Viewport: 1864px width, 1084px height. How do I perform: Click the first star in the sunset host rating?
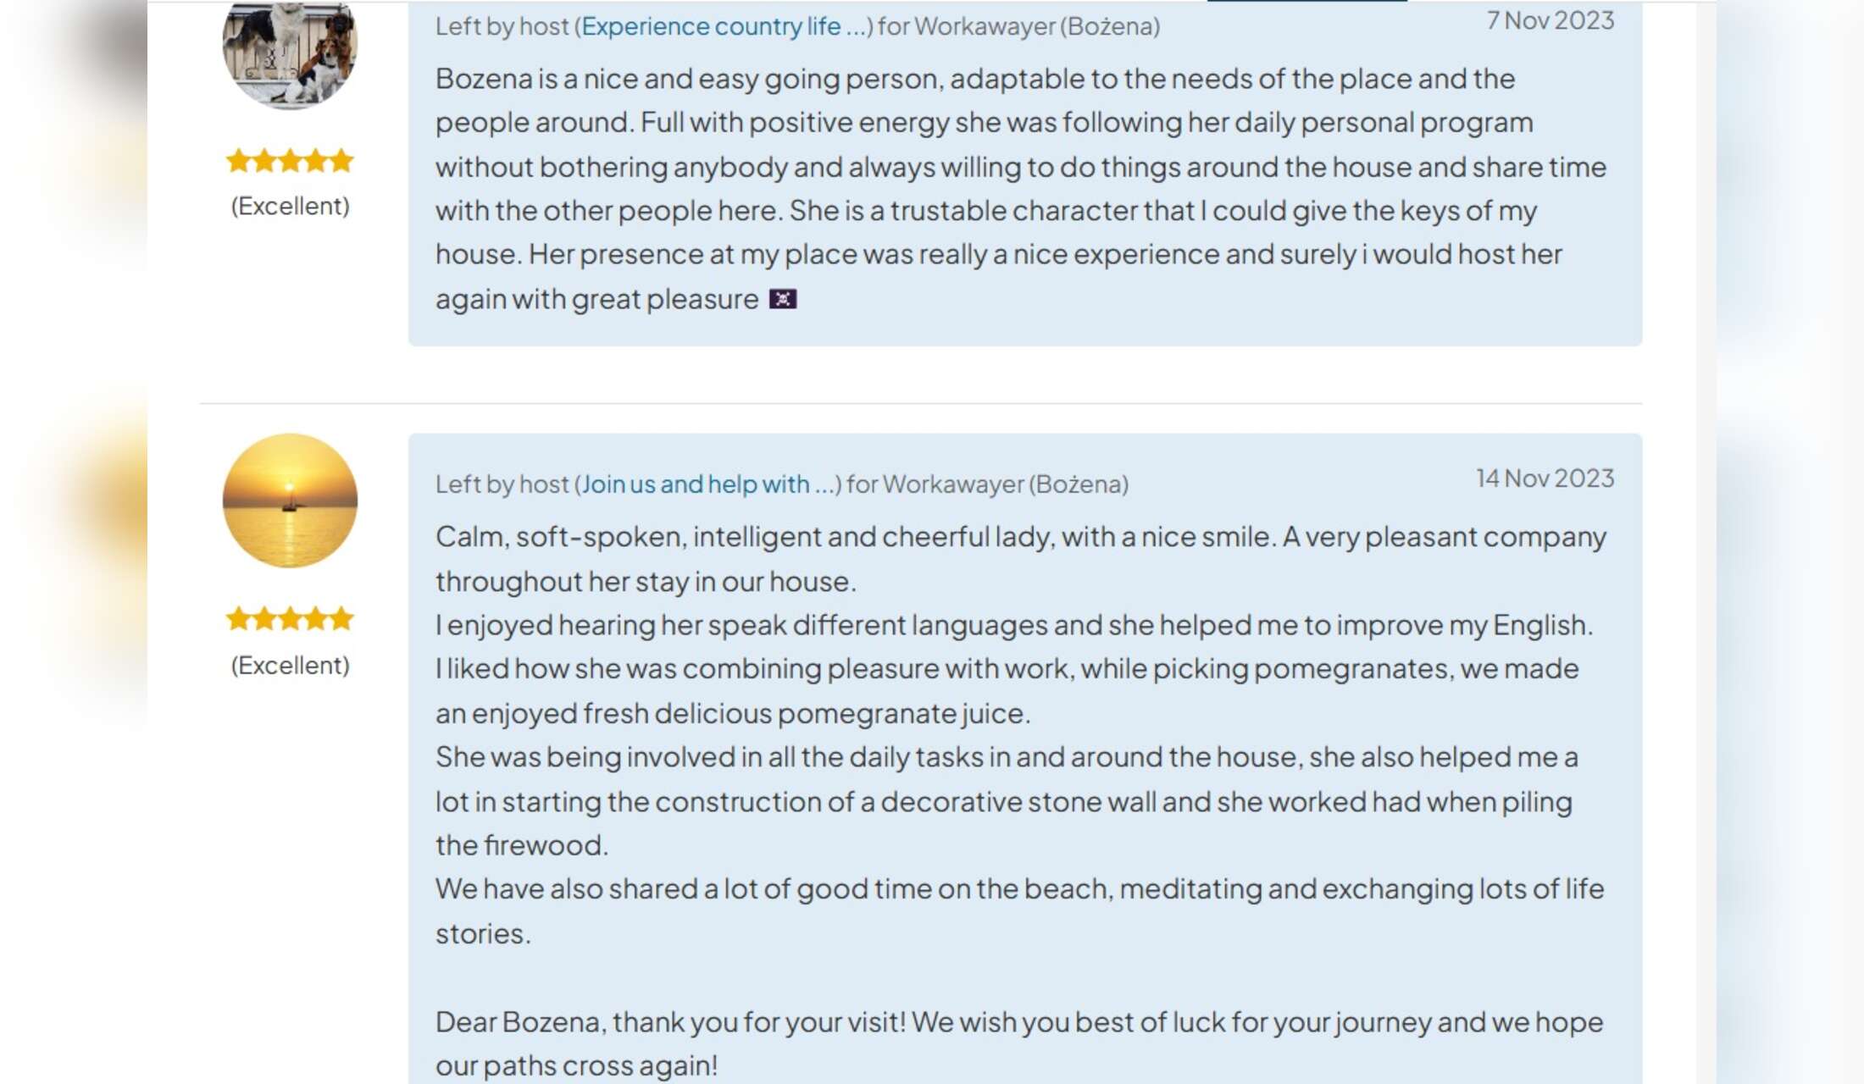click(239, 619)
